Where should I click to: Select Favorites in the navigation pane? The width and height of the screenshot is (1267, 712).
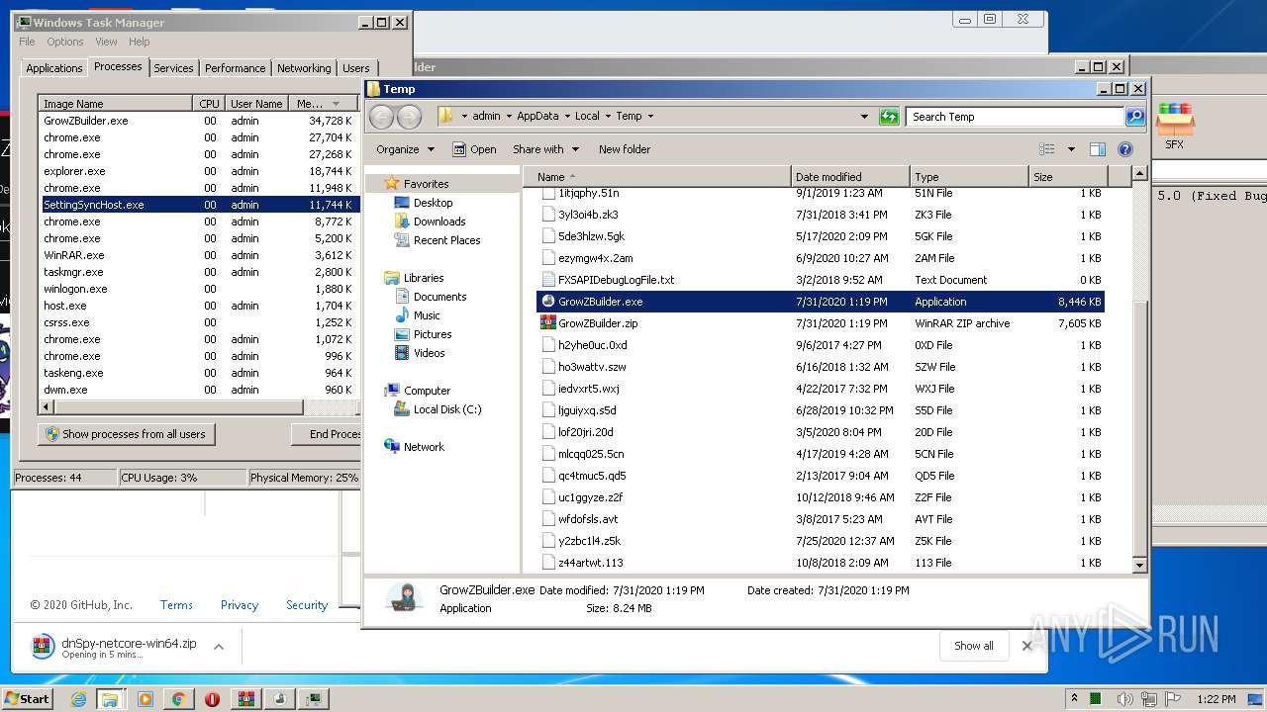point(426,184)
